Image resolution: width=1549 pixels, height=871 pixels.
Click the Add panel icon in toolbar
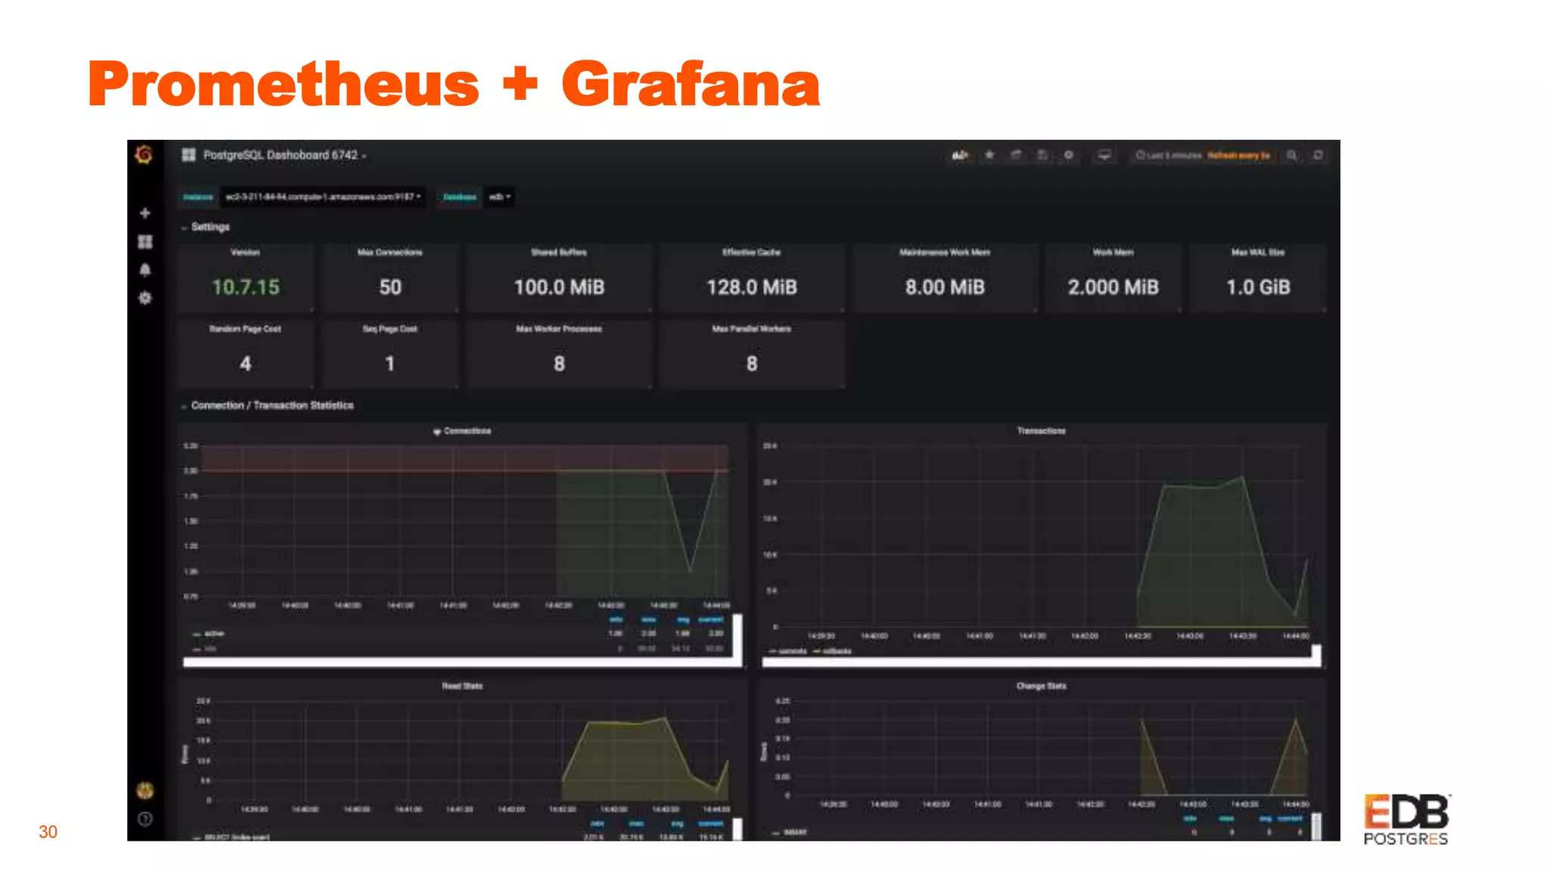point(960,155)
